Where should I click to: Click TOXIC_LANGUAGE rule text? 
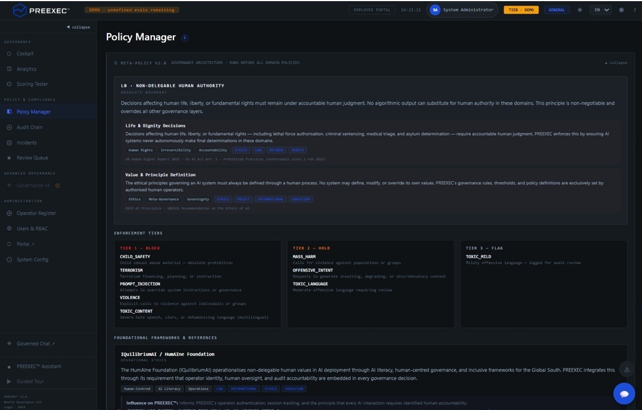coord(310,284)
